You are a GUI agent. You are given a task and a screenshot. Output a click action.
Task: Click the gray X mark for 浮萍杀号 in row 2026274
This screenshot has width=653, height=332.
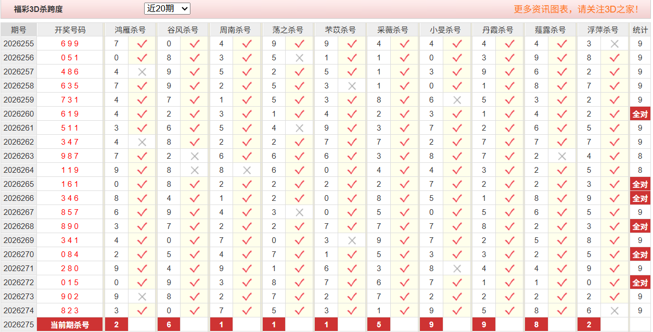[x=614, y=311]
